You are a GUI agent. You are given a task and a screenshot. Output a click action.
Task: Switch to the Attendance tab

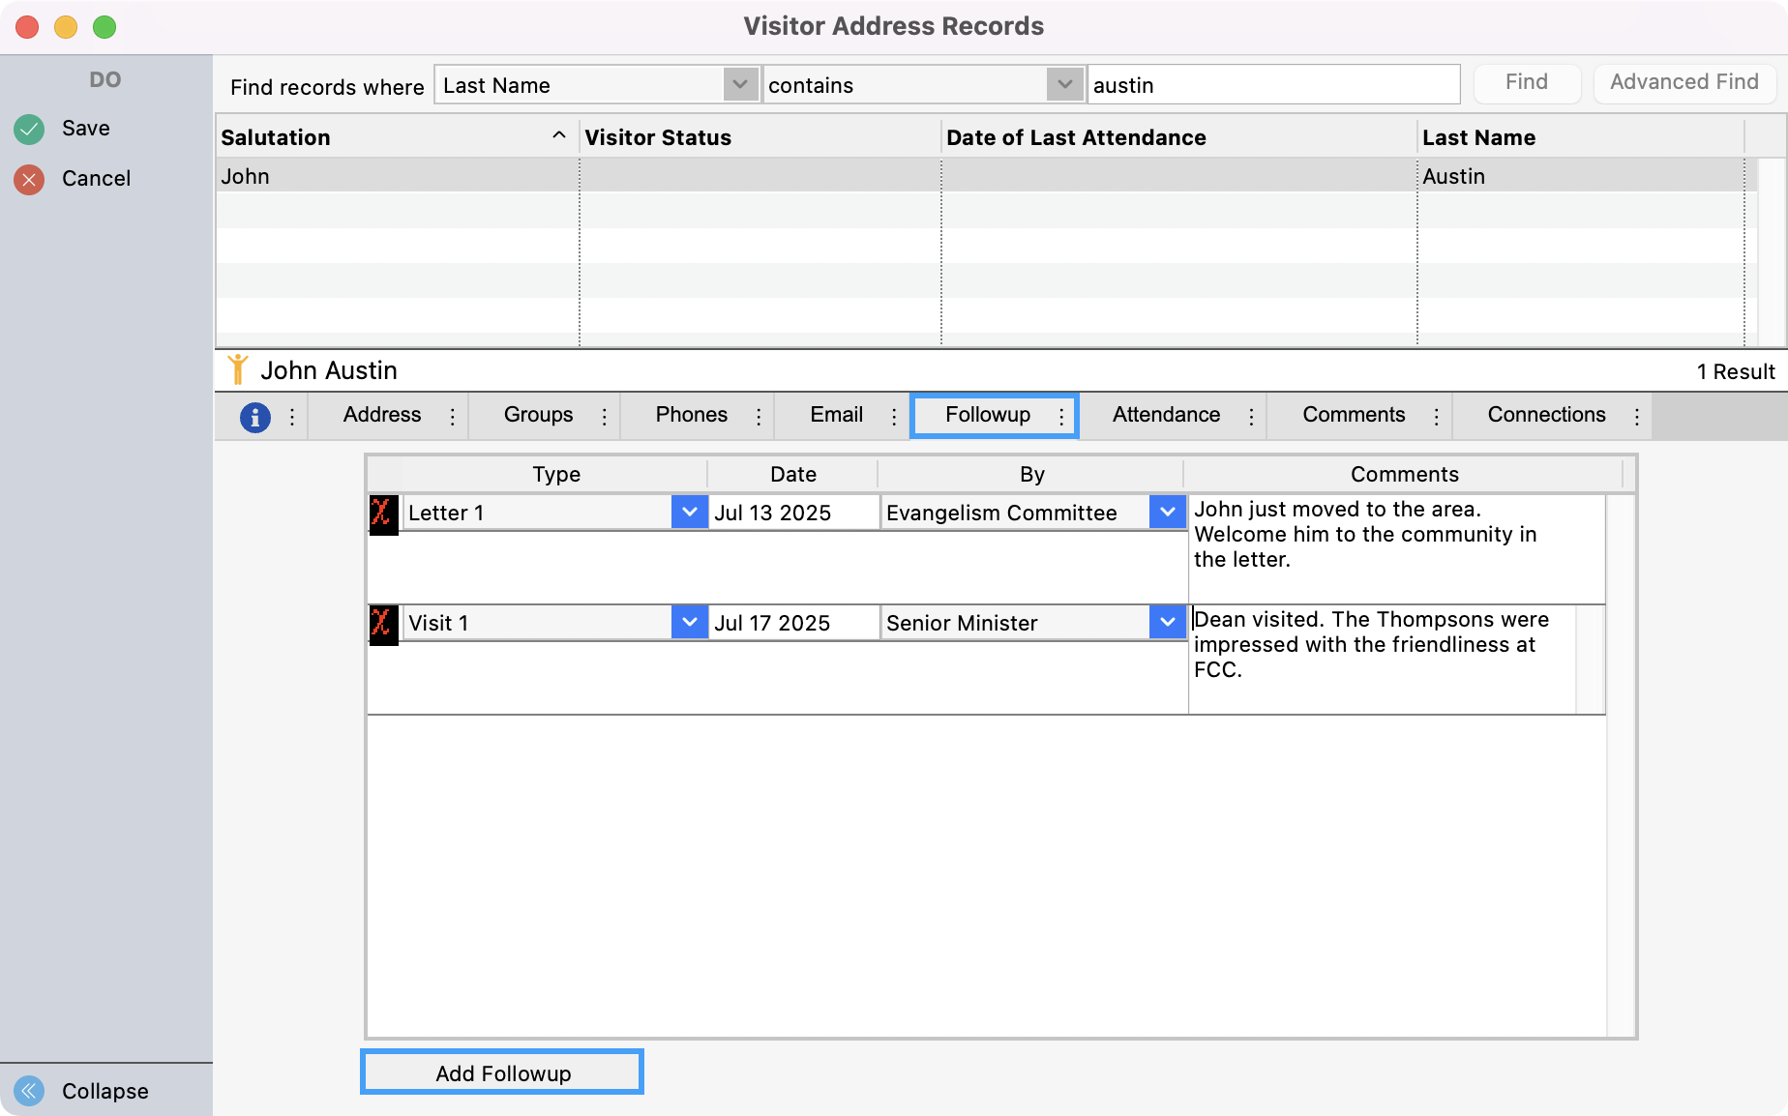(x=1166, y=416)
